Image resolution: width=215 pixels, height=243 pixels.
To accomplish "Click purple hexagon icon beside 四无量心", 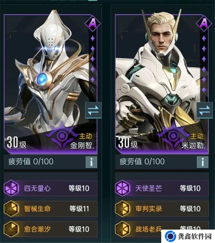I will (x=11, y=188).
